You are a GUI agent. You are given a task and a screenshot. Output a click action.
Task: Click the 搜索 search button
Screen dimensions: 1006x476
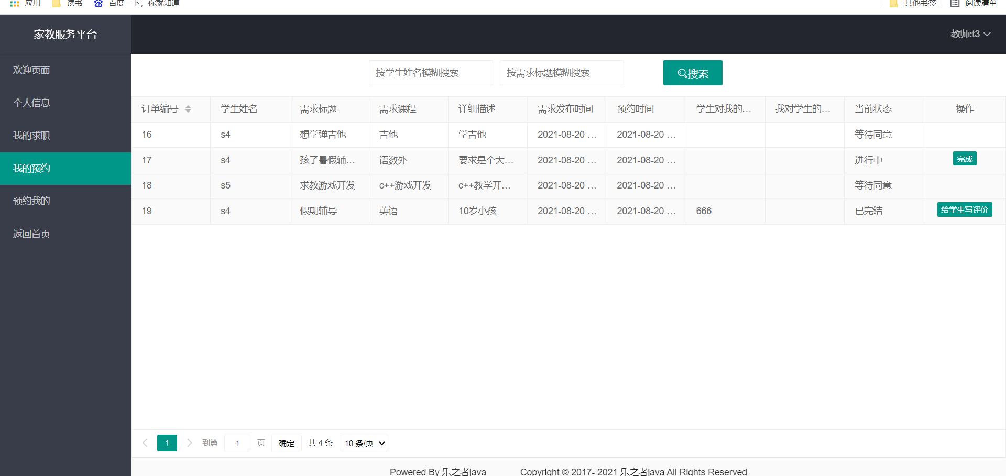pyautogui.click(x=693, y=73)
